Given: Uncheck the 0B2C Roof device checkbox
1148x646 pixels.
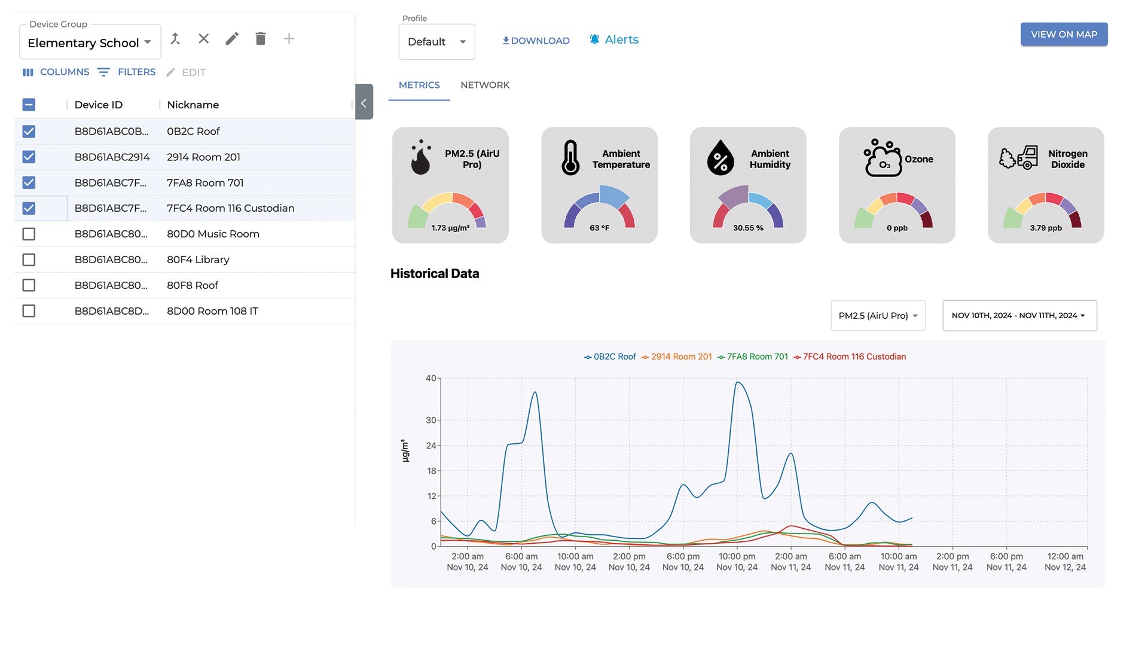Looking at the screenshot, I should coord(29,132).
